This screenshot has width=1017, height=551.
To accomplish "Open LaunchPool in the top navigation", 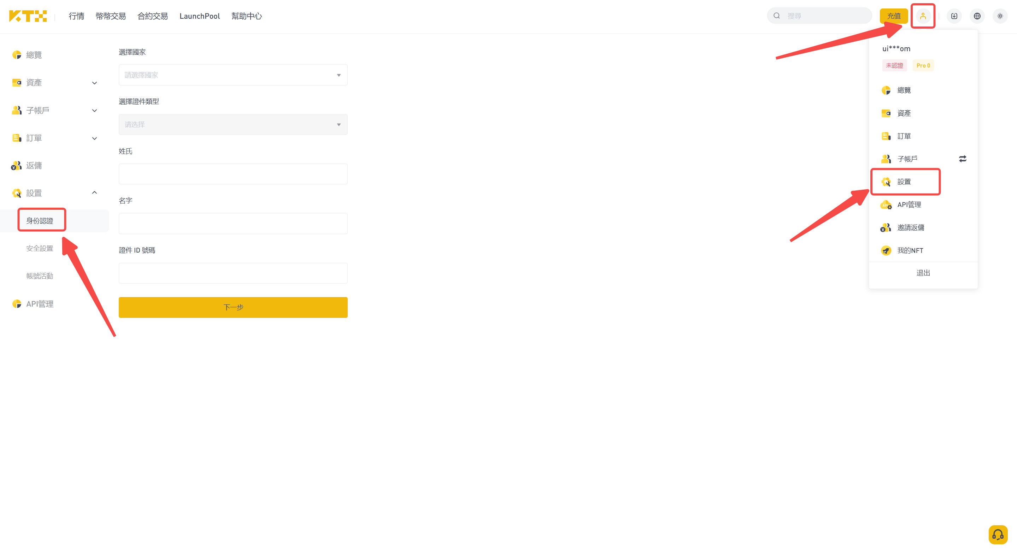I will [x=199, y=16].
